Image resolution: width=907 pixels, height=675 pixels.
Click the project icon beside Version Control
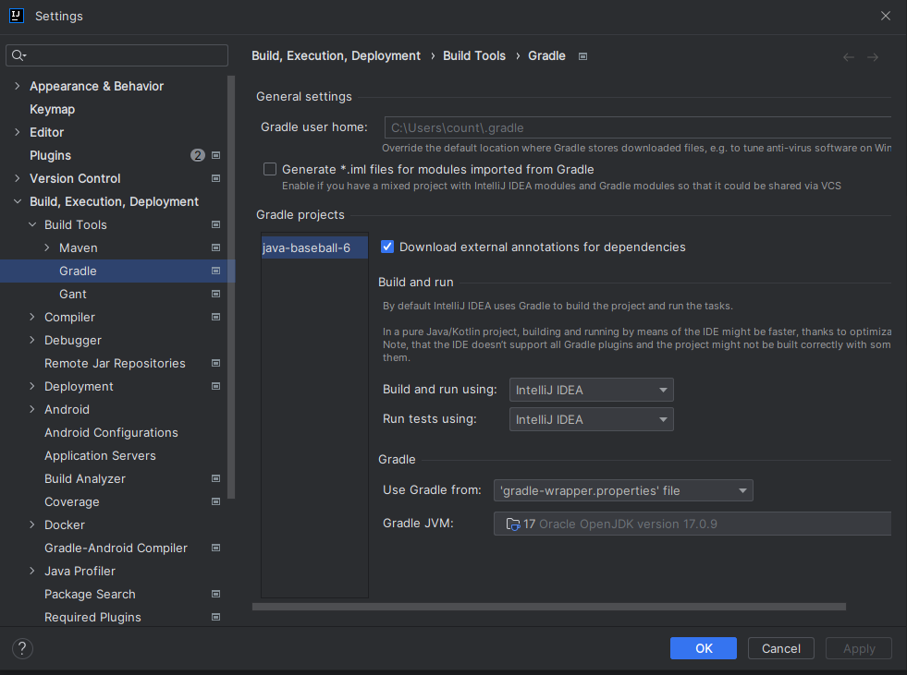coord(215,178)
